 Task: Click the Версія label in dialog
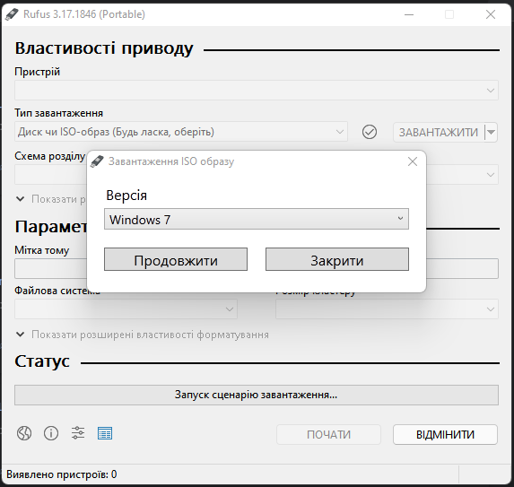pos(126,196)
